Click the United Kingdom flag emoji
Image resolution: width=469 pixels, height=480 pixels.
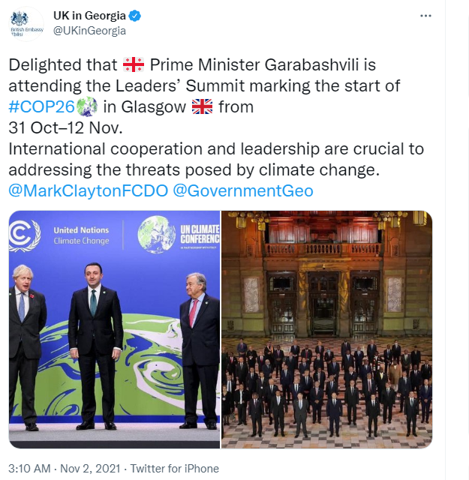(202, 106)
